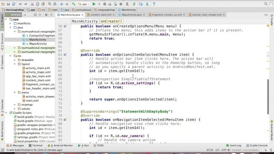Click the Make Project hammer icon
Screen dimensions: 274x154
pos(74,4)
